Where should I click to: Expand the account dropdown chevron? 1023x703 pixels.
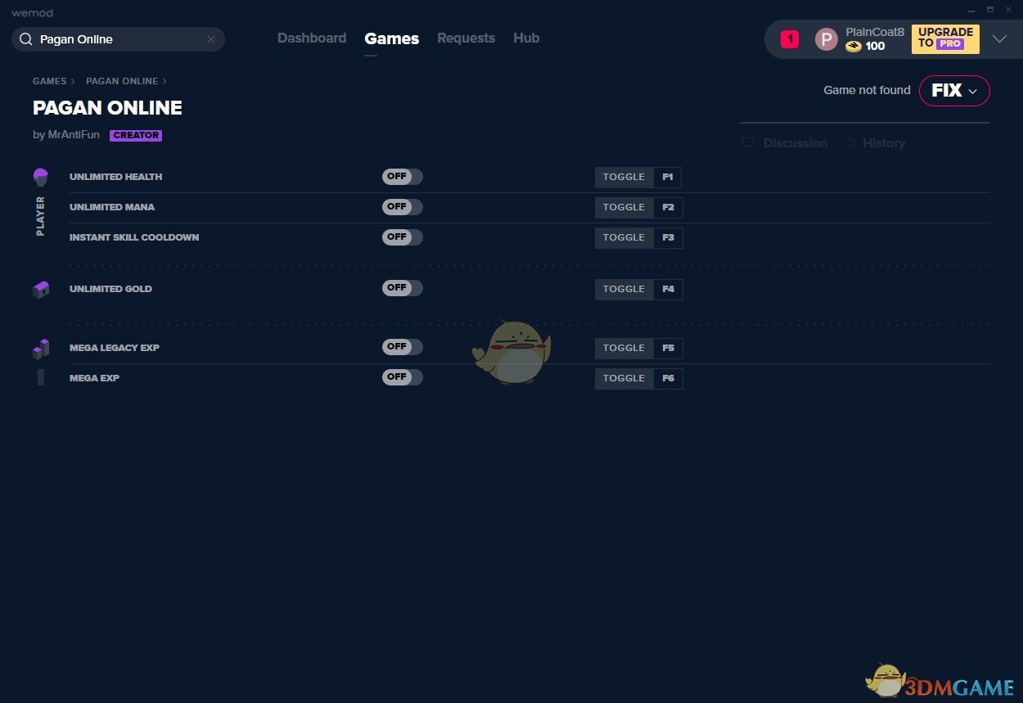click(x=999, y=38)
